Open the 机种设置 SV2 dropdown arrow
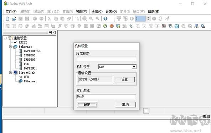The image size is (211, 133). (134, 67)
